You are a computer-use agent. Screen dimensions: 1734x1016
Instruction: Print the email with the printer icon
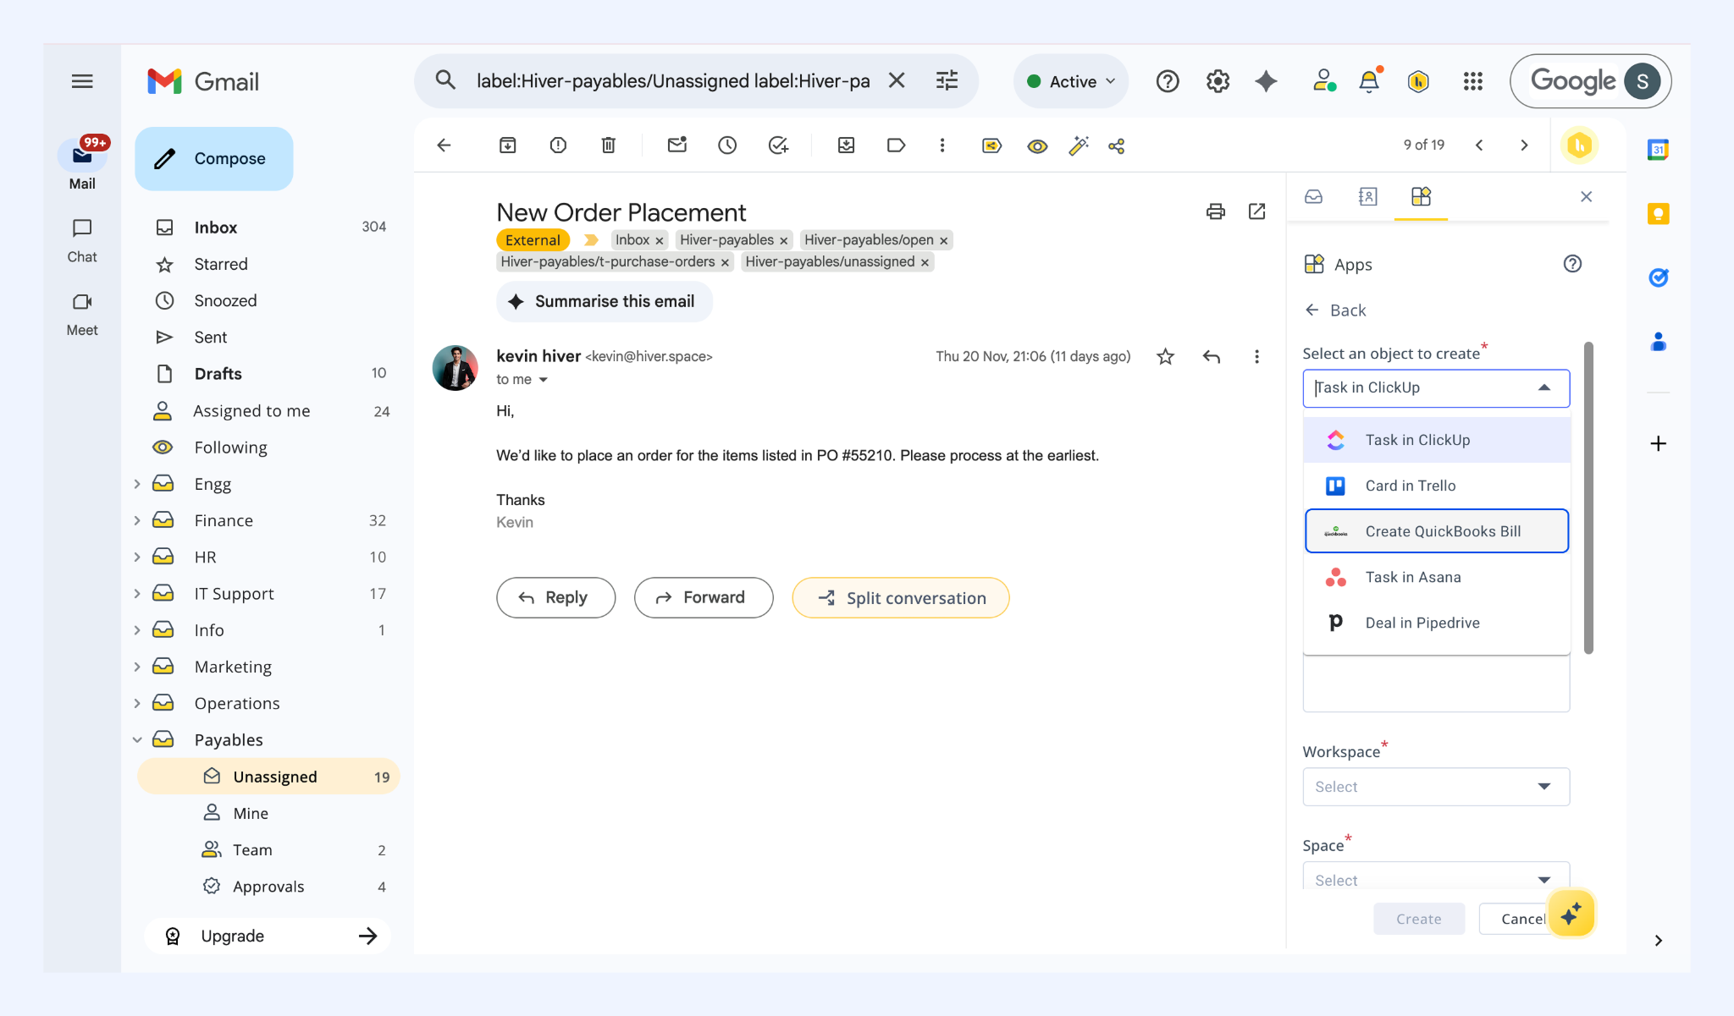pos(1215,211)
